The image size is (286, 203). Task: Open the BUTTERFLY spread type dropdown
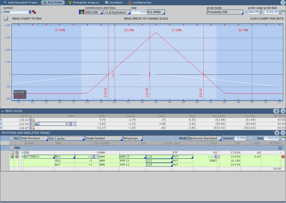point(39,157)
